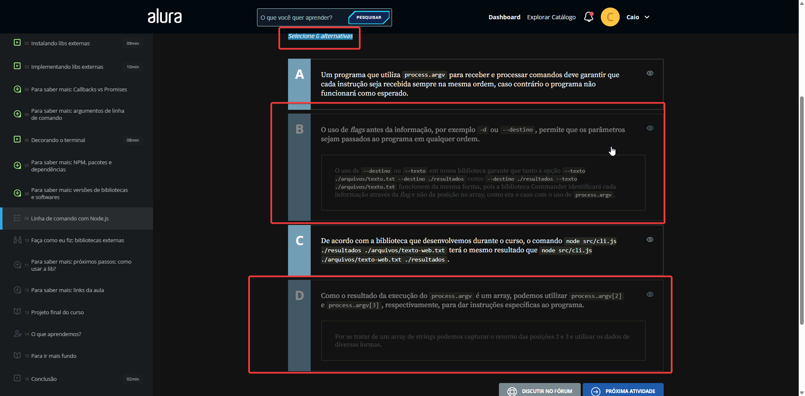Open the account dropdown next to Caio
Viewport: 805px width, 396px height.
click(647, 17)
